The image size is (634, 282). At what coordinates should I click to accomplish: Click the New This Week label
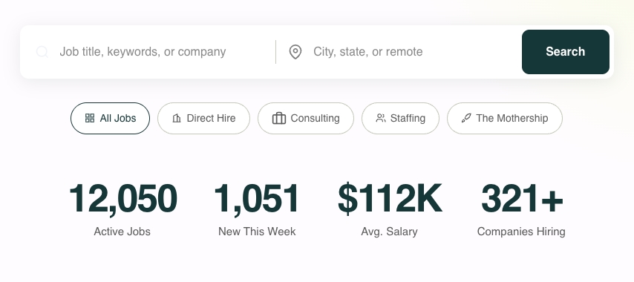[257, 232]
